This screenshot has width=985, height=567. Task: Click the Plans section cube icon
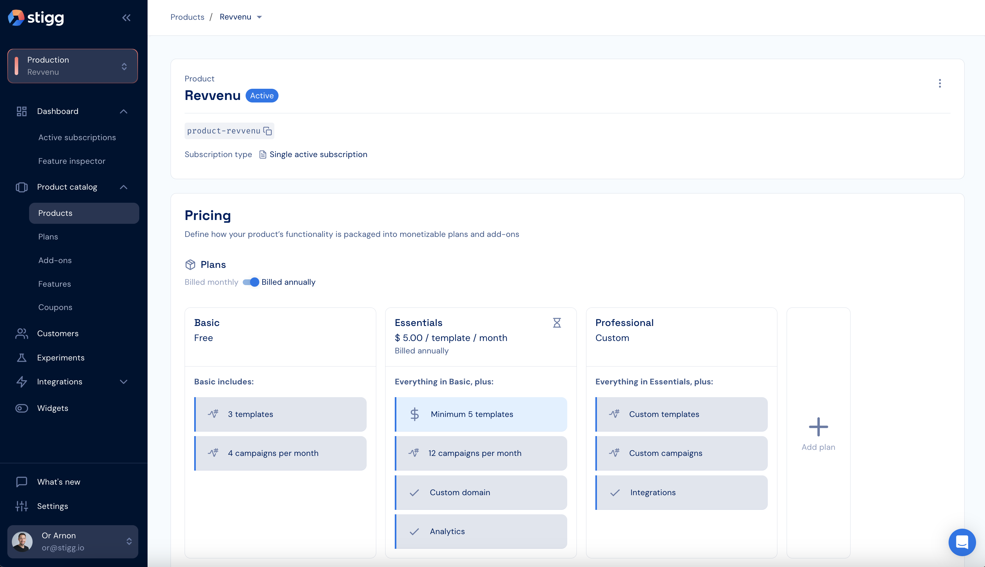click(x=190, y=265)
